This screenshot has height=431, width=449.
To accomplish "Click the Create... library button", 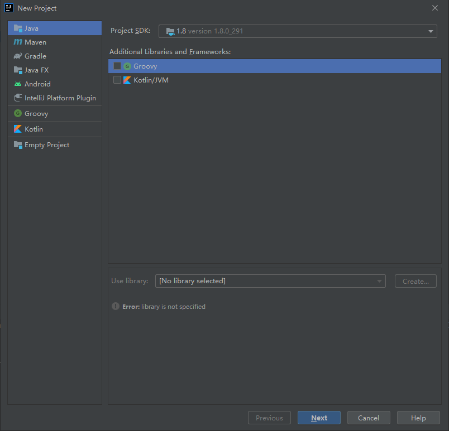I will (415, 281).
